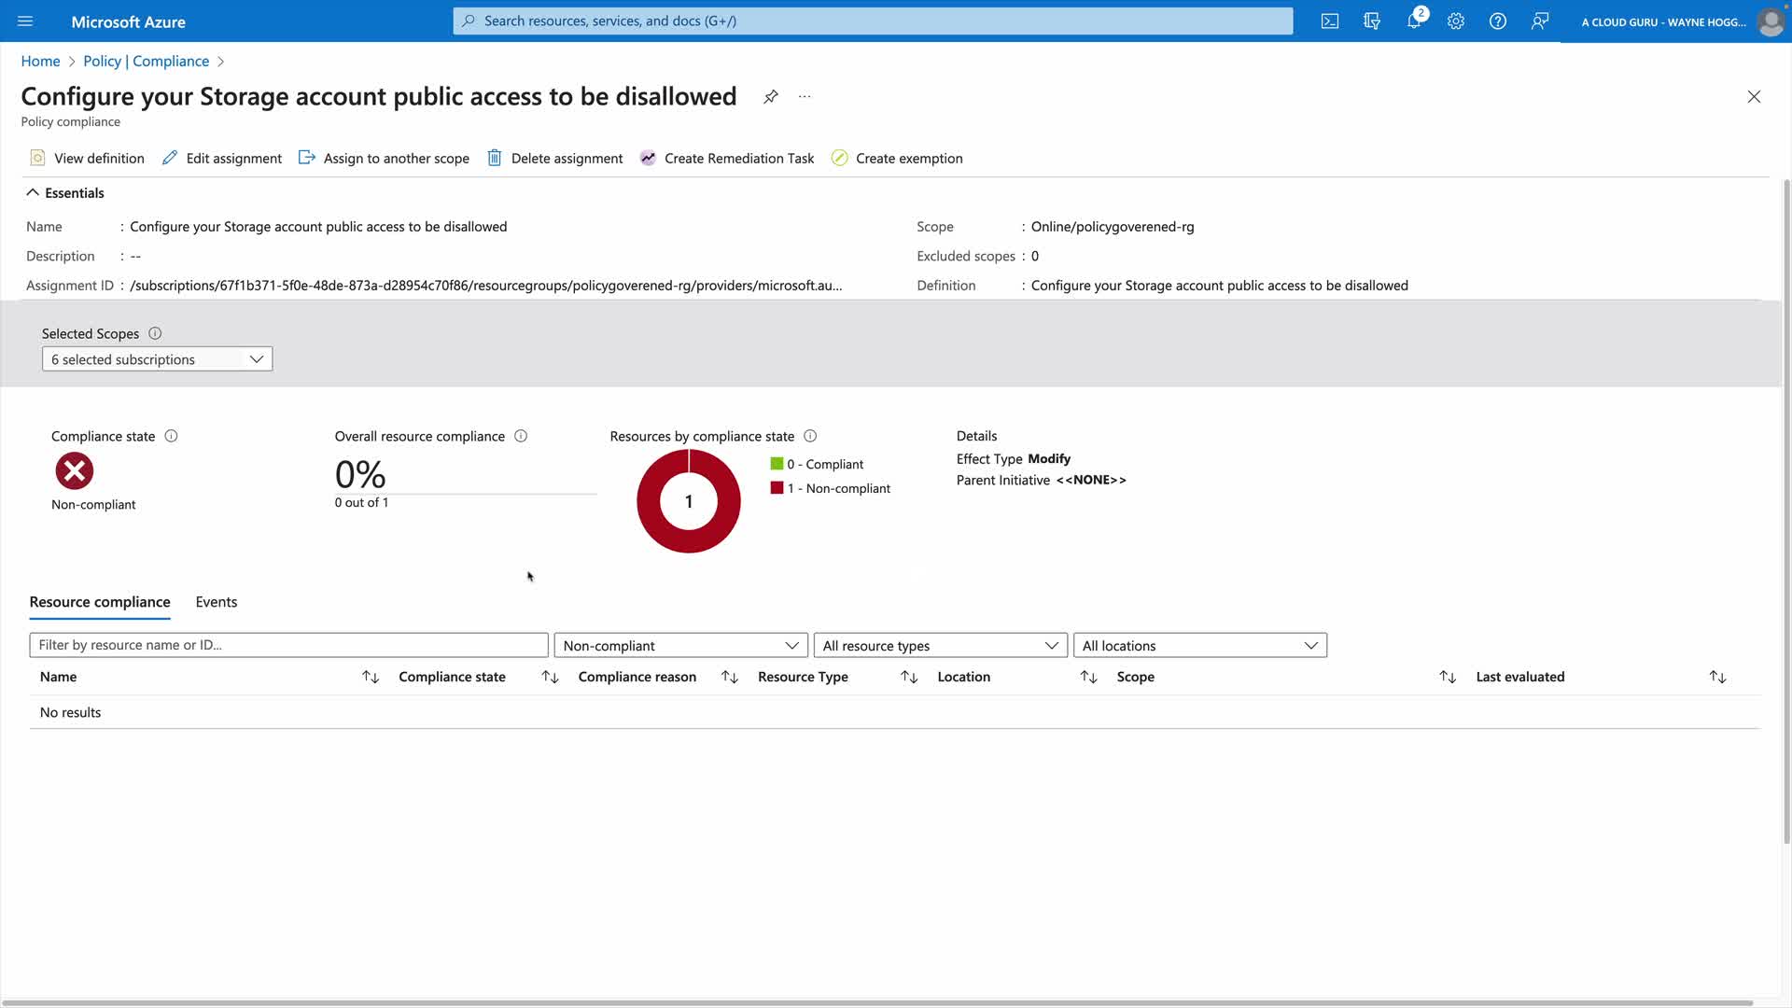Screen dimensions: 1792x1008
Task: Select the Resource compliance tab
Action: (100, 602)
